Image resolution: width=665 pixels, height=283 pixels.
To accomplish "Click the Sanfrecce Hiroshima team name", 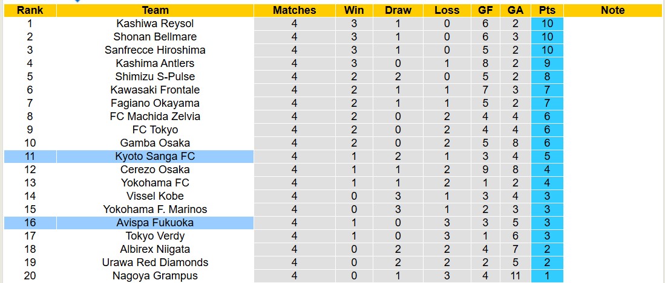I will (155, 50).
